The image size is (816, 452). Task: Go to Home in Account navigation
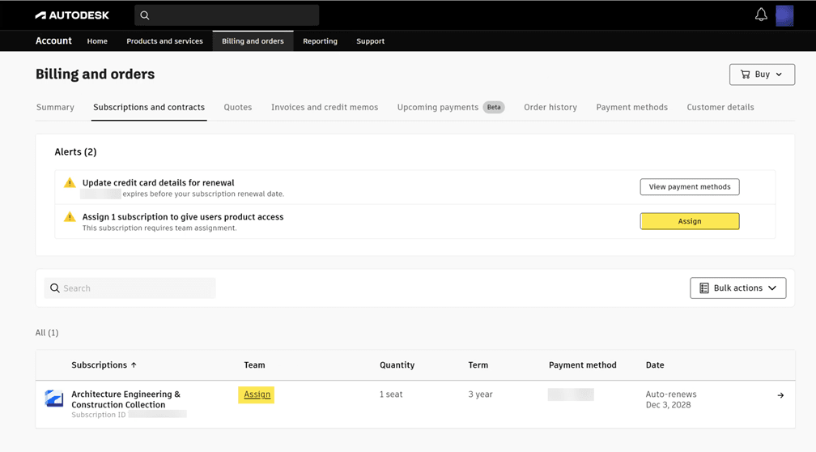tap(97, 41)
